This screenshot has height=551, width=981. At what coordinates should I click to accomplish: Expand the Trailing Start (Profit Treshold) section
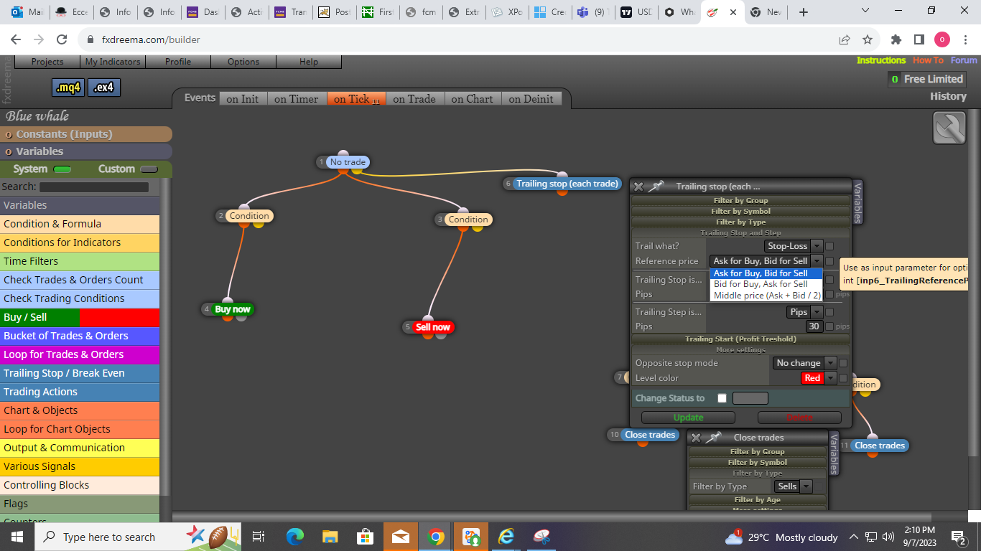click(740, 339)
